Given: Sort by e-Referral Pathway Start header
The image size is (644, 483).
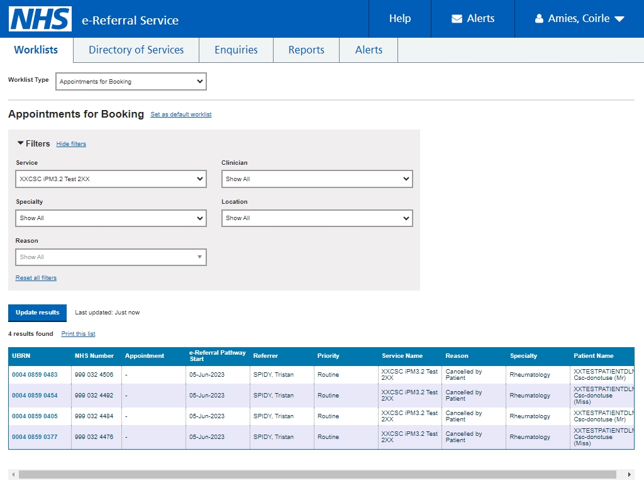Looking at the screenshot, I should tap(217, 356).
